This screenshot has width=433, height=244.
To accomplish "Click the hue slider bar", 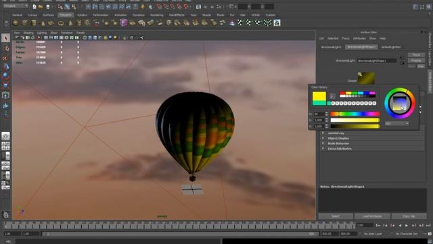I will pos(355,114).
